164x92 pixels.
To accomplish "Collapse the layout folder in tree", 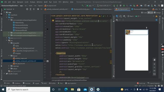I will point(9,56).
